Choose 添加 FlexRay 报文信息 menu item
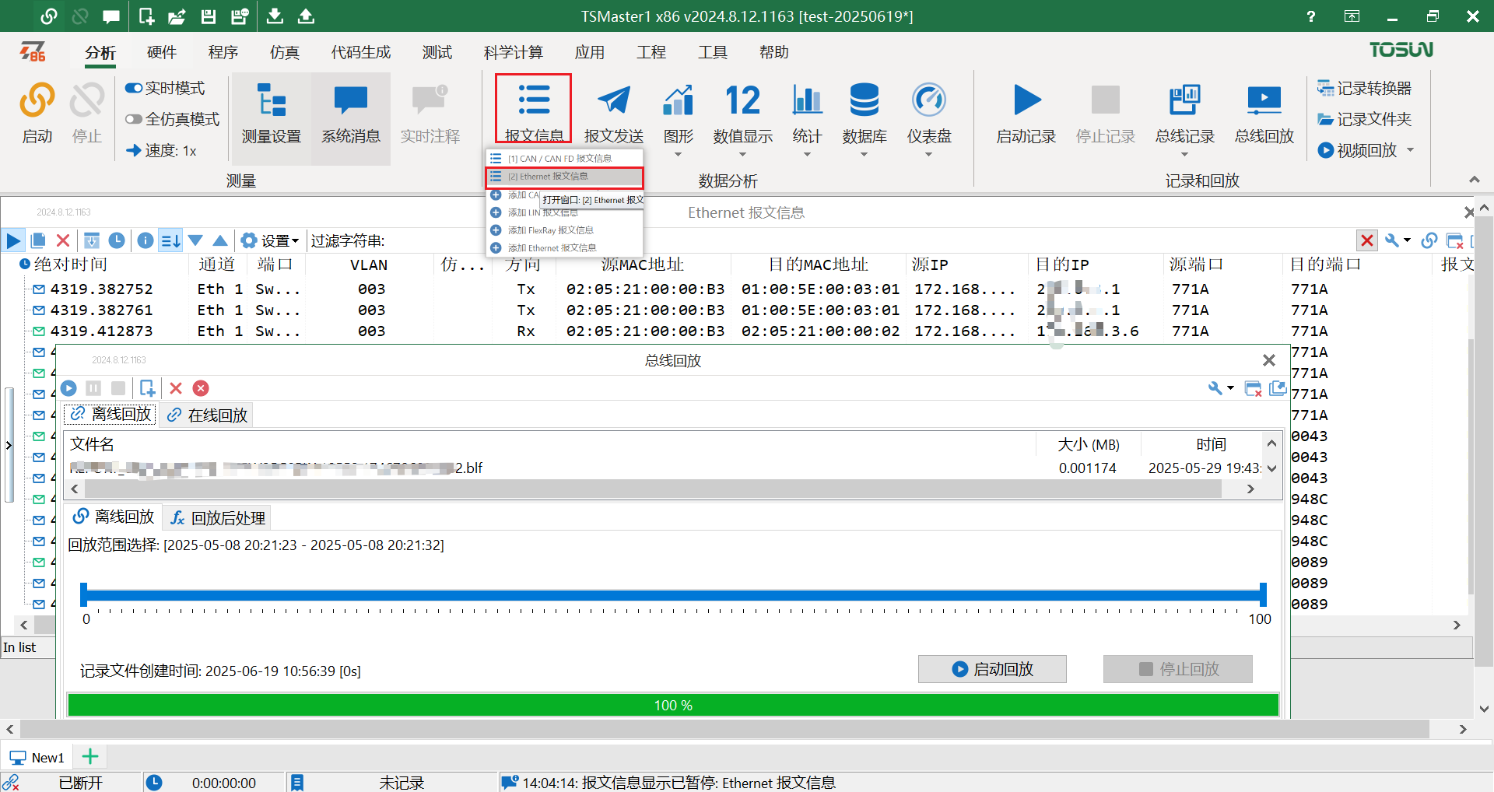 tap(565, 230)
